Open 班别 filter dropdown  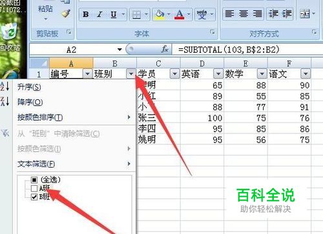coord(131,74)
